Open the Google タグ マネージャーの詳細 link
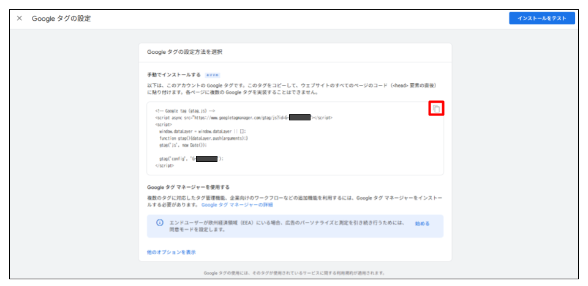The image size is (588, 286). (x=237, y=205)
